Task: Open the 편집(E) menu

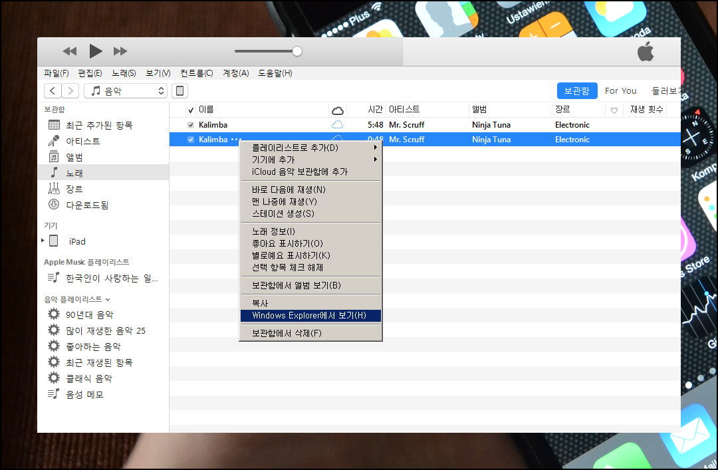Action: coord(90,73)
